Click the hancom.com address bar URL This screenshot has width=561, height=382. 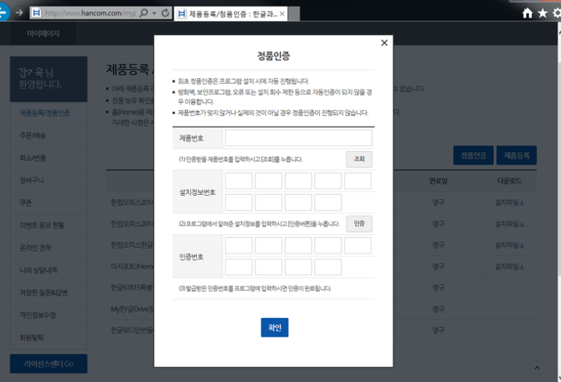coord(89,13)
